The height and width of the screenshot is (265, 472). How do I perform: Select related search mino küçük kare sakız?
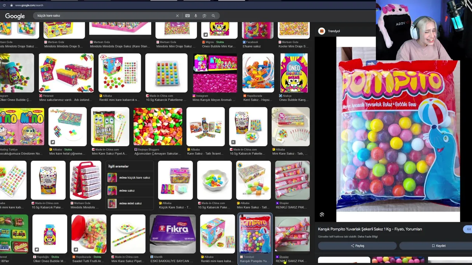click(129, 177)
